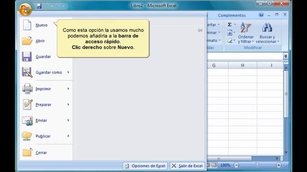Click the AutoSum sigma icon
307x172 pixels.
pyautogui.click(x=230, y=24)
